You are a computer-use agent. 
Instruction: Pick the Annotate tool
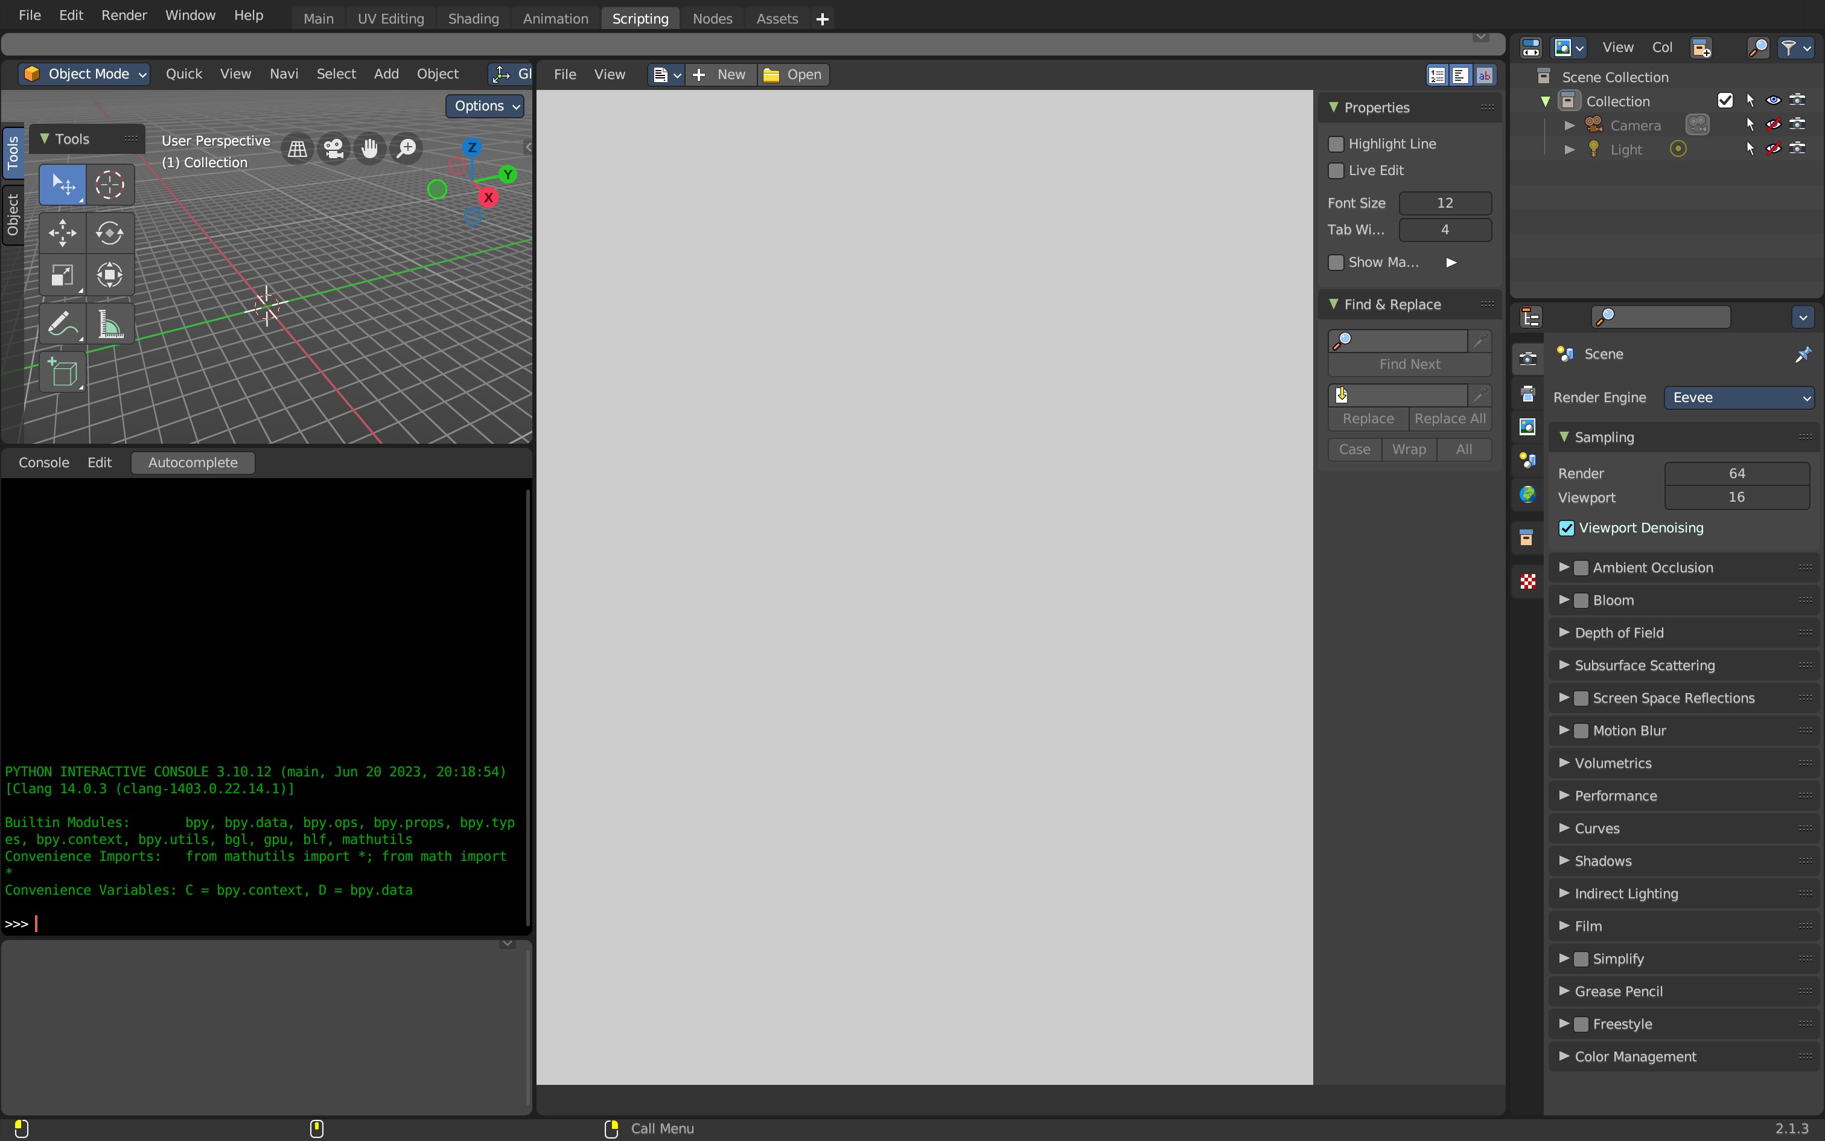pyautogui.click(x=63, y=323)
